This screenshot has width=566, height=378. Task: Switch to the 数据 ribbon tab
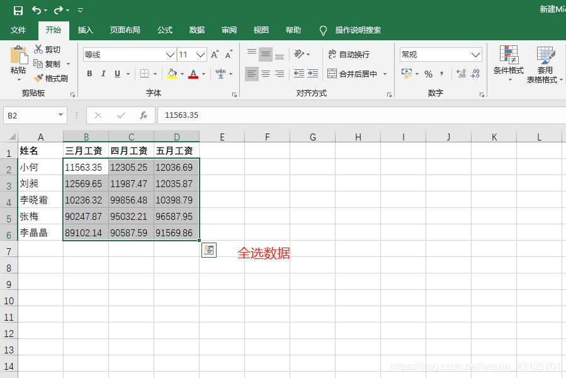(x=197, y=30)
